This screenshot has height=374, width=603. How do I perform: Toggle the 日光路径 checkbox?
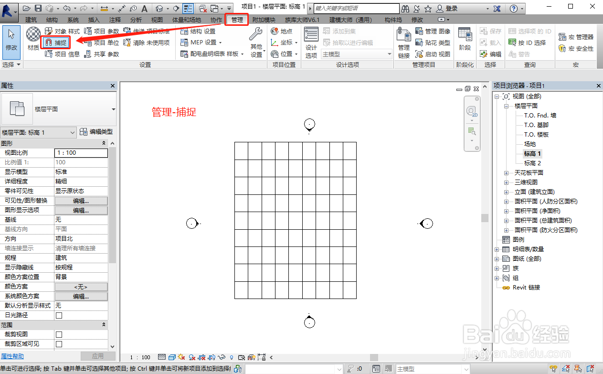tap(59, 315)
